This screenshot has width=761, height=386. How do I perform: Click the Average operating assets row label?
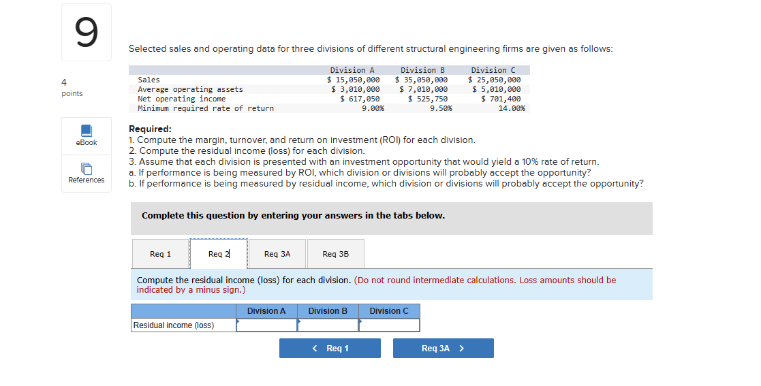[x=190, y=89]
